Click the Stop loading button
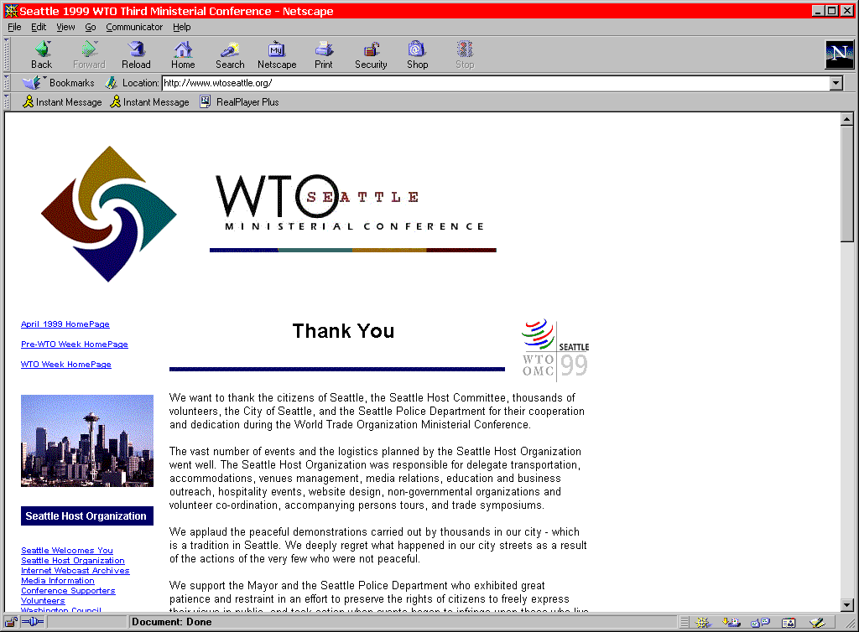 [x=465, y=55]
